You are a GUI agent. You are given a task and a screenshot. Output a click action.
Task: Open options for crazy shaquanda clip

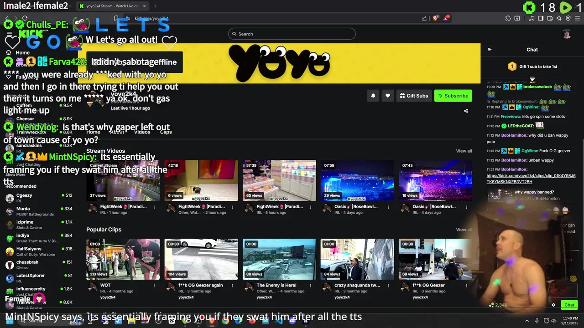(388, 286)
